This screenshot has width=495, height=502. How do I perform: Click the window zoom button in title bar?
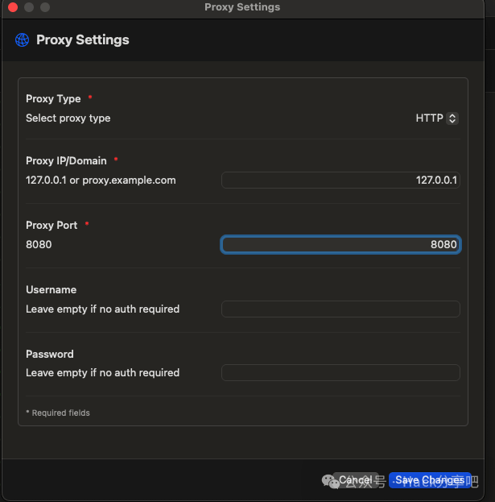44,7
